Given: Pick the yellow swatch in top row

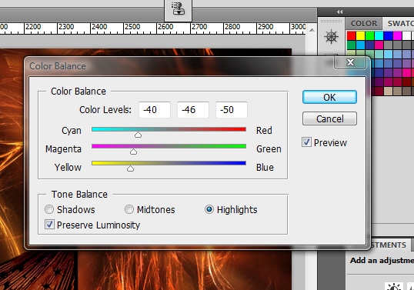Looking at the screenshot, I should pyautogui.click(x=360, y=35).
